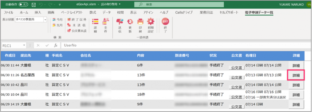The width and height of the screenshot is (312, 112).
Task: Click the 06/30 11:26 creation date cell
Action: coord(10,75)
